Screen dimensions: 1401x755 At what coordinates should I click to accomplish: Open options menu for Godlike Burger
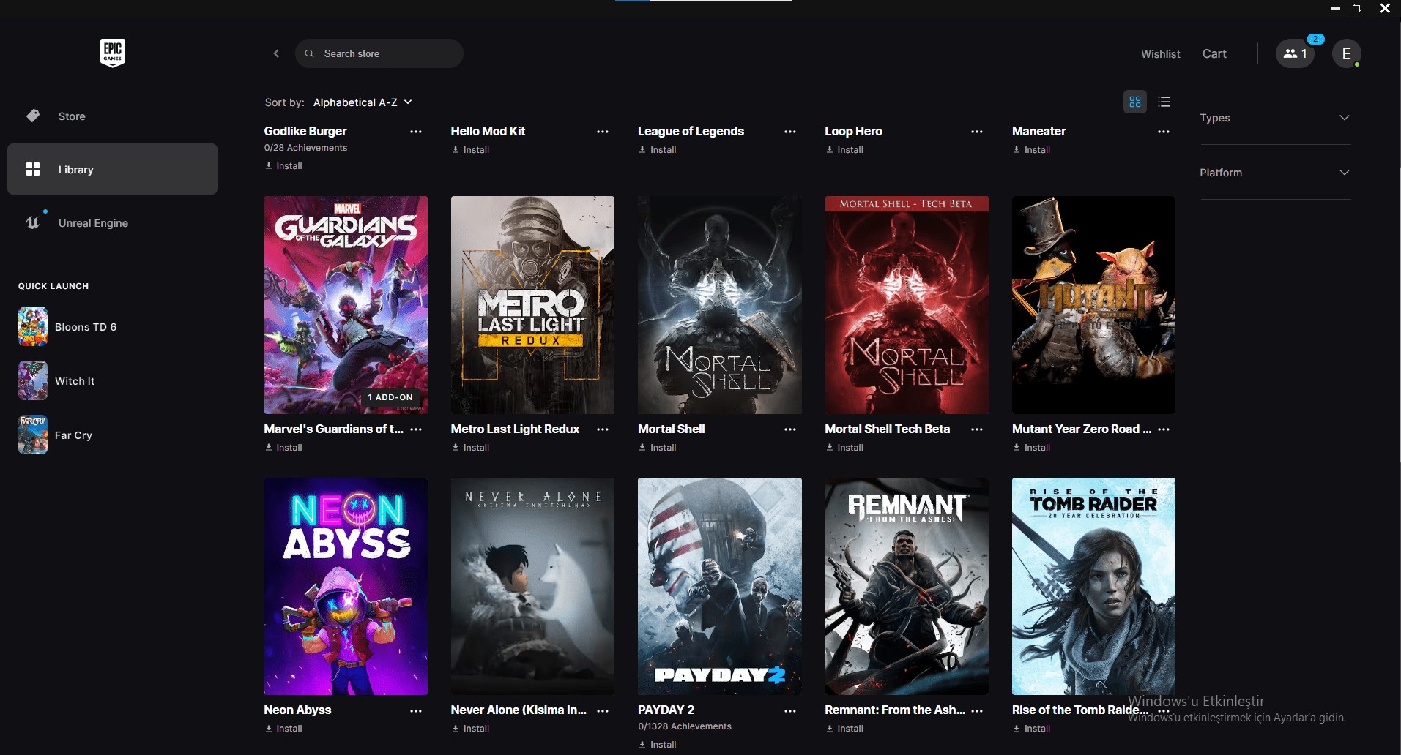(x=416, y=132)
